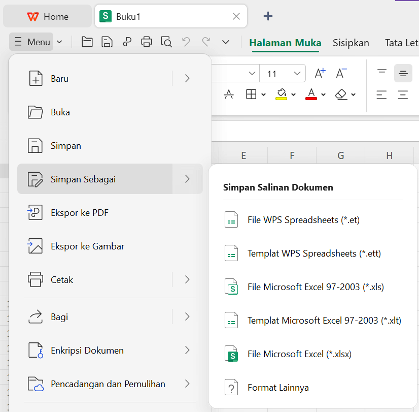
Task: Click the export to PDF toolbar icon
Action: click(127, 42)
